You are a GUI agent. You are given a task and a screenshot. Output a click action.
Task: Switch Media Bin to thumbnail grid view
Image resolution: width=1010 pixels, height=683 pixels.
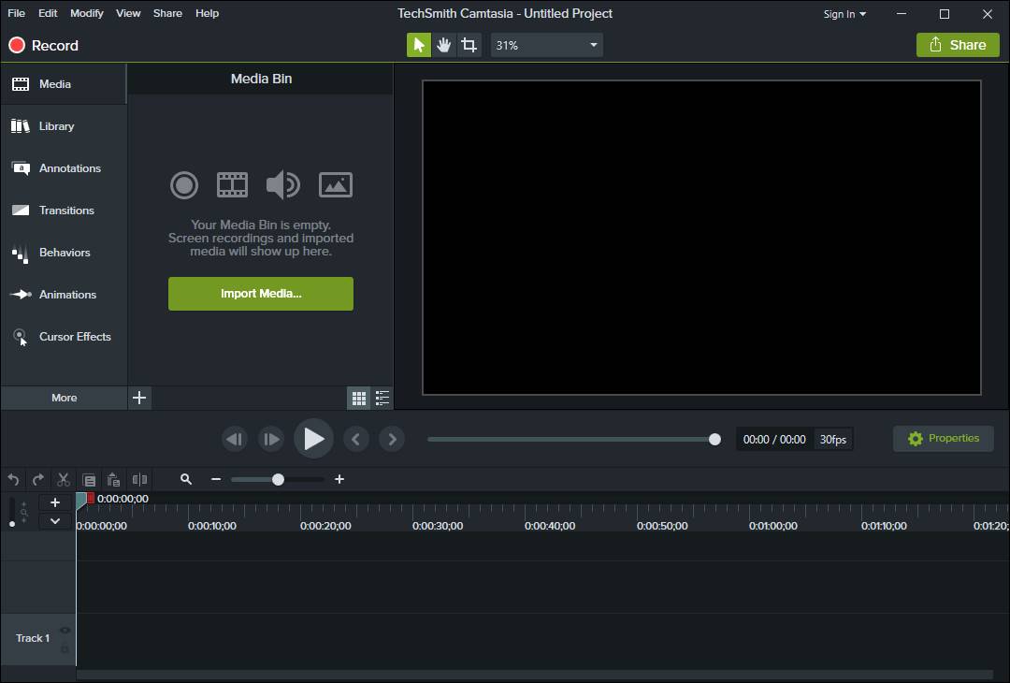359,399
